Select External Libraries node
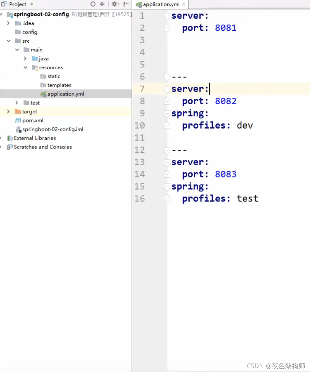Image resolution: width=310 pixels, height=372 pixels. [35, 138]
